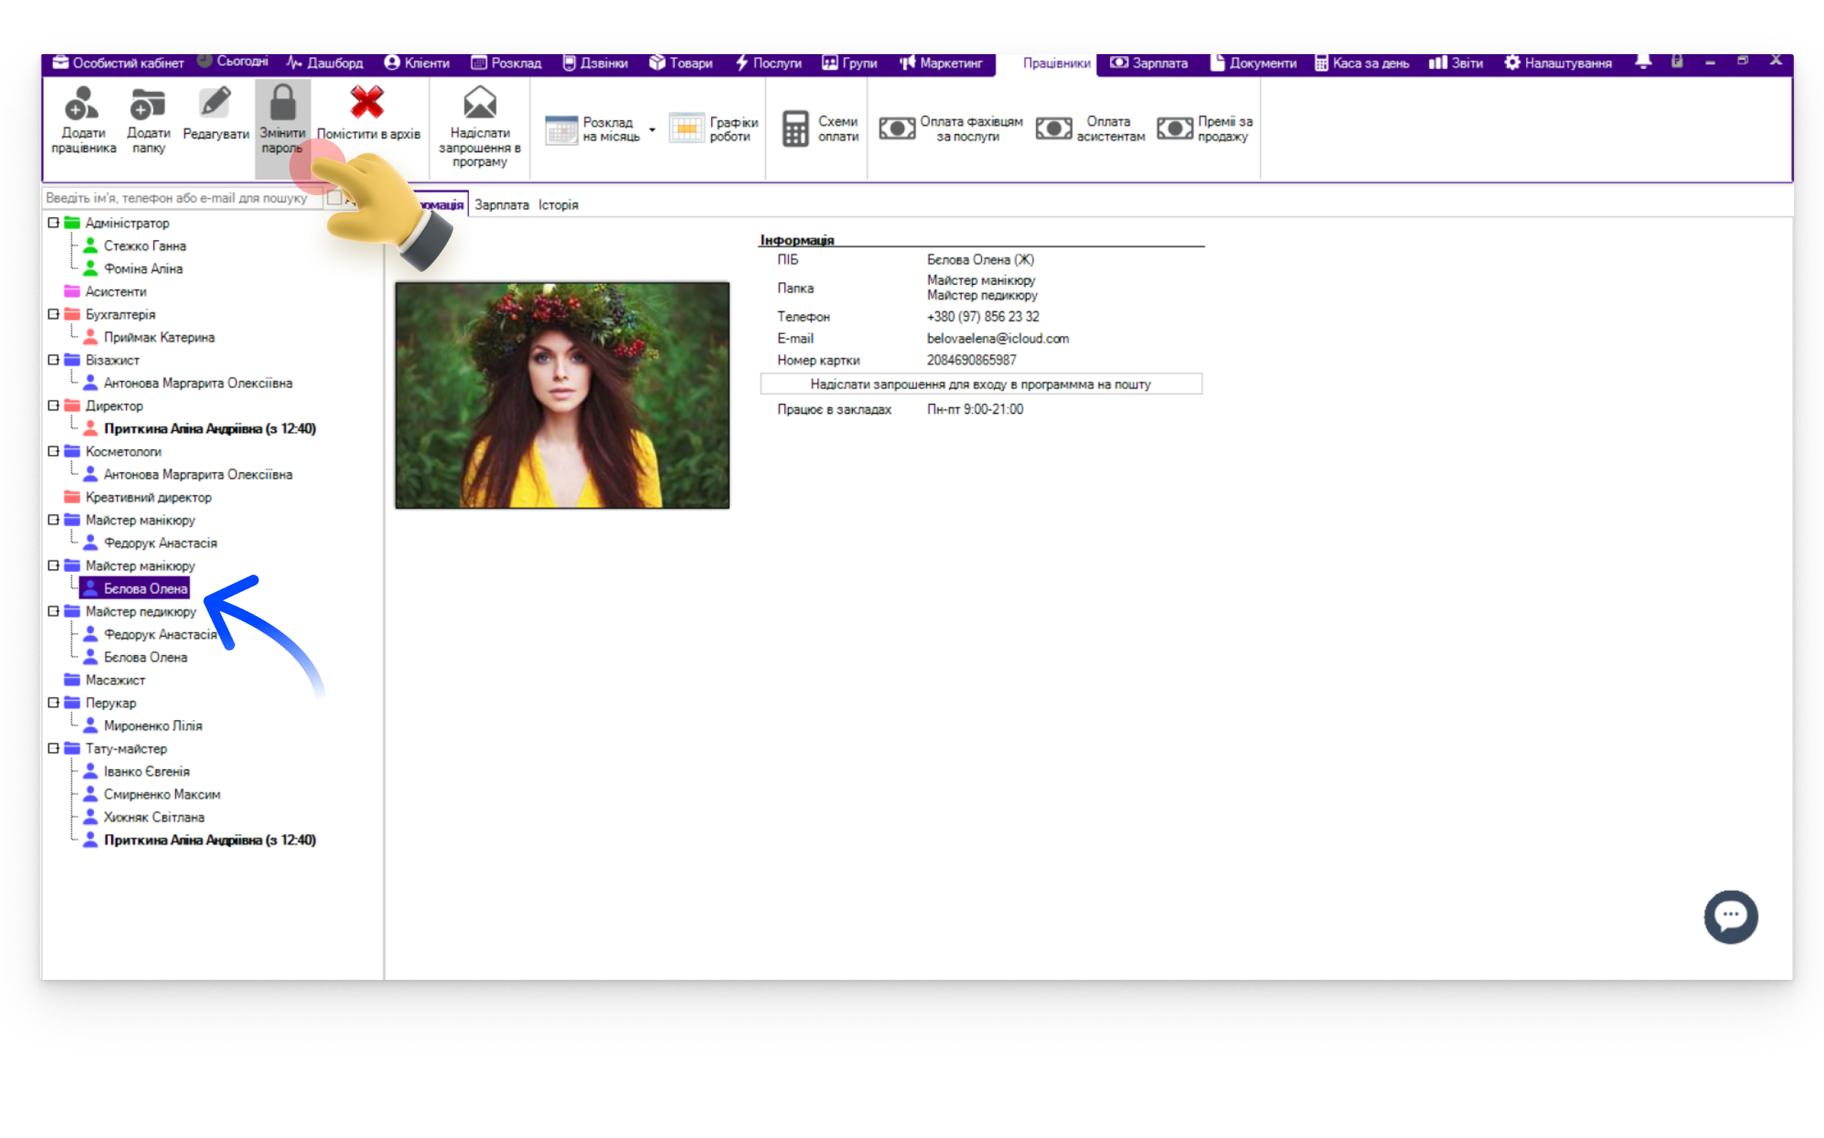This screenshot has height=1138, width=1824.
Task: Open Monthly schedule (Розклад на місяць) calendar icon
Action: (561, 129)
